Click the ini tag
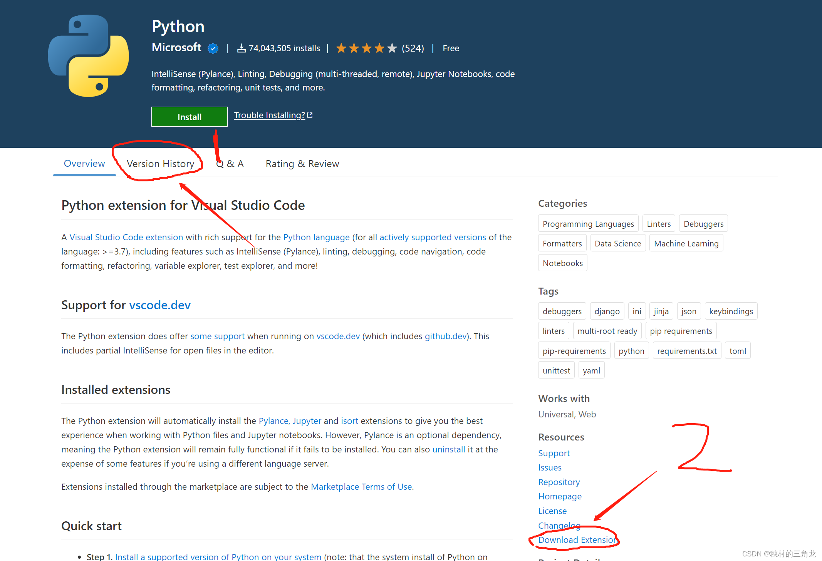 point(637,311)
